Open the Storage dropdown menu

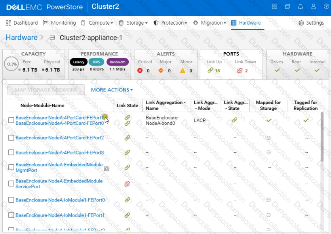pyautogui.click(x=133, y=23)
